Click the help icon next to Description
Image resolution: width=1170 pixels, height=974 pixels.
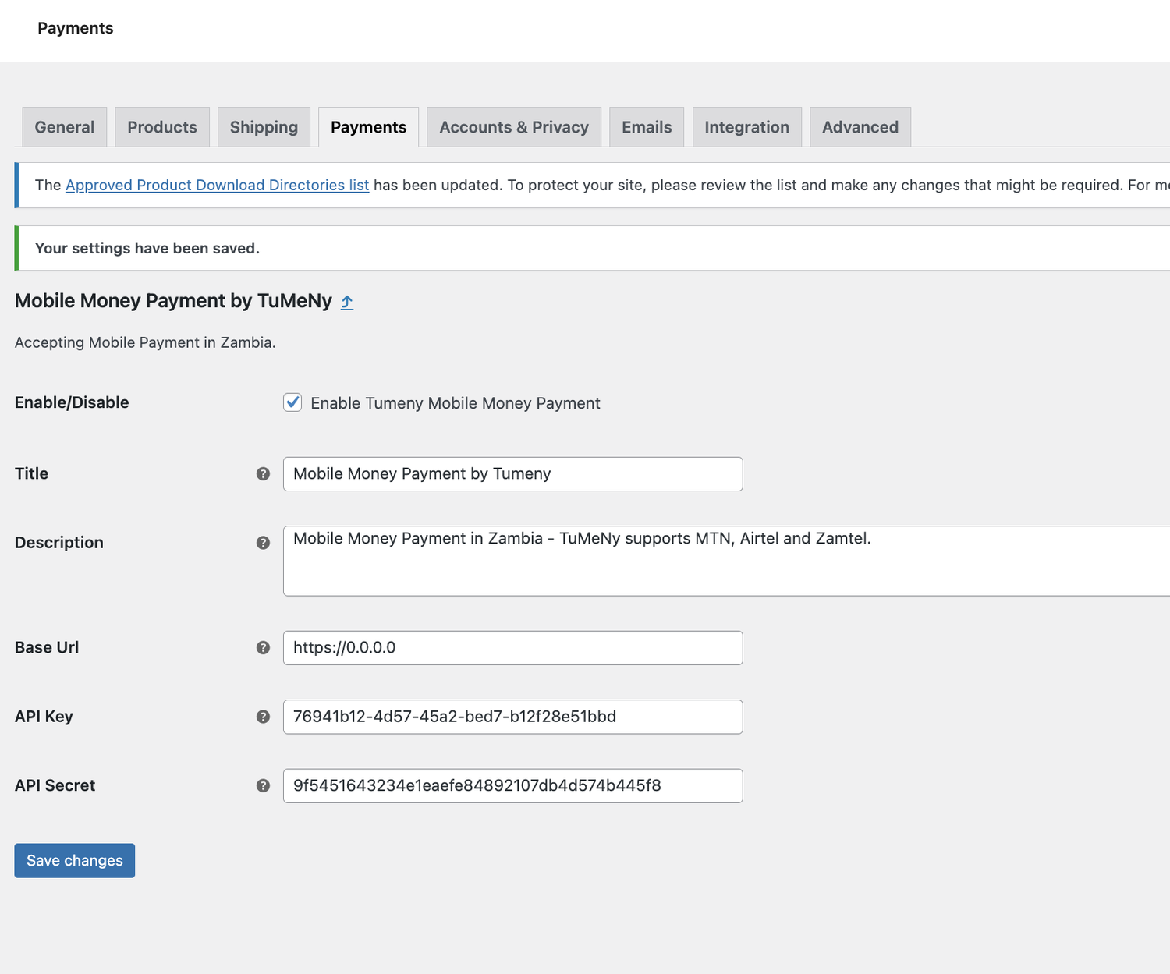click(263, 543)
